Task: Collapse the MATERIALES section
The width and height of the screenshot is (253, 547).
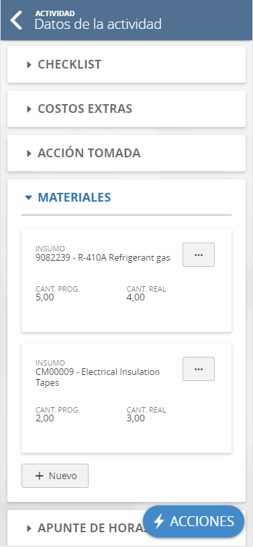Action: tap(126, 198)
